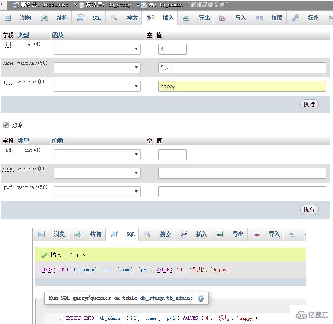Click Import icon in lower result toolbar
Viewport: 333px width, 324px height.
[x=256, y=234]
